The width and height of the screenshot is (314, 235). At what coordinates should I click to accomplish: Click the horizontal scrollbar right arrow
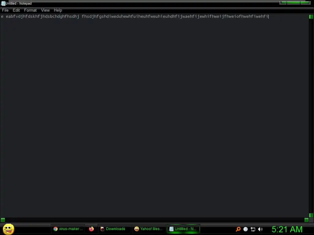click(306, 220)
